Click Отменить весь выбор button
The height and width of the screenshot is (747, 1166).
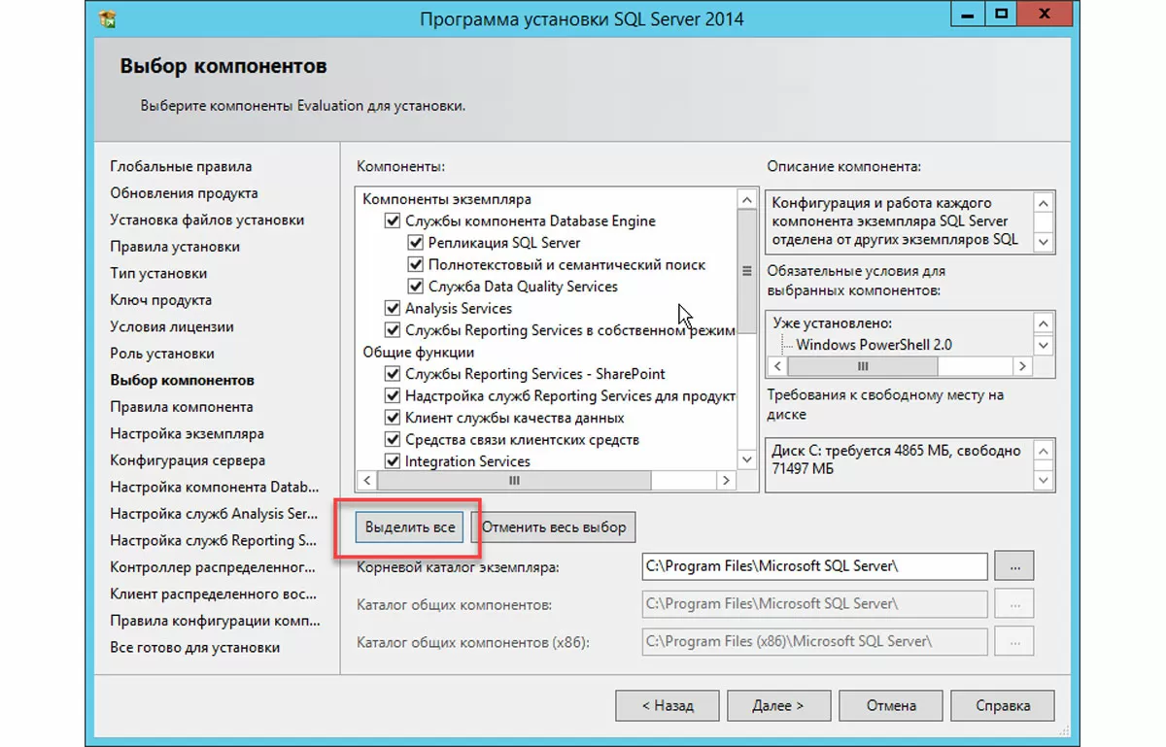tap(554, 528)
